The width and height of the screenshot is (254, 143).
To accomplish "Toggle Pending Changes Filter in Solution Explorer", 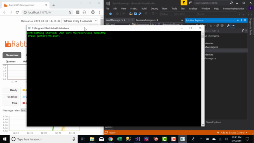I will [x=211, y=25].
